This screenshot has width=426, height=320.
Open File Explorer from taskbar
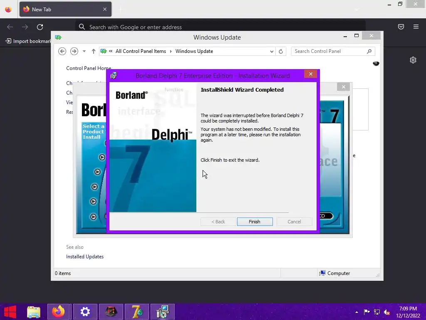click(x=34, y=312)
